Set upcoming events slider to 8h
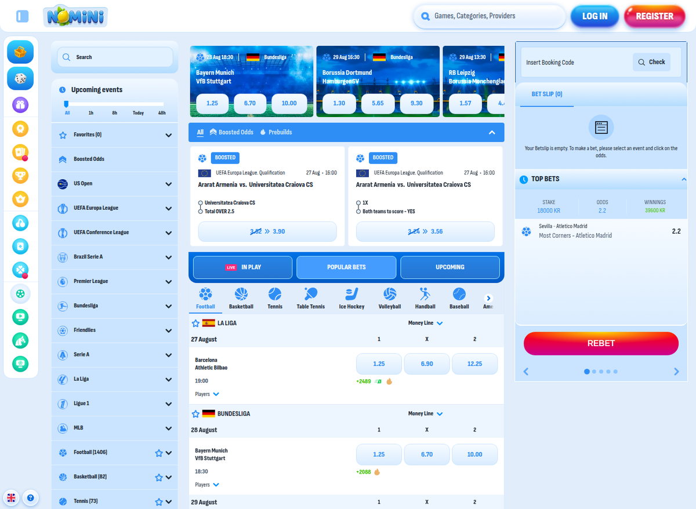This screenshot has width=696, height=509. click(115, 113)
